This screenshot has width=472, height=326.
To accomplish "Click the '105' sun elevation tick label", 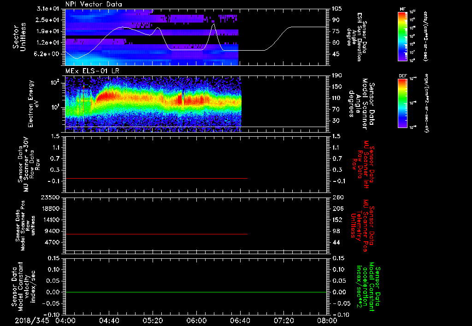I will [337, 9].
